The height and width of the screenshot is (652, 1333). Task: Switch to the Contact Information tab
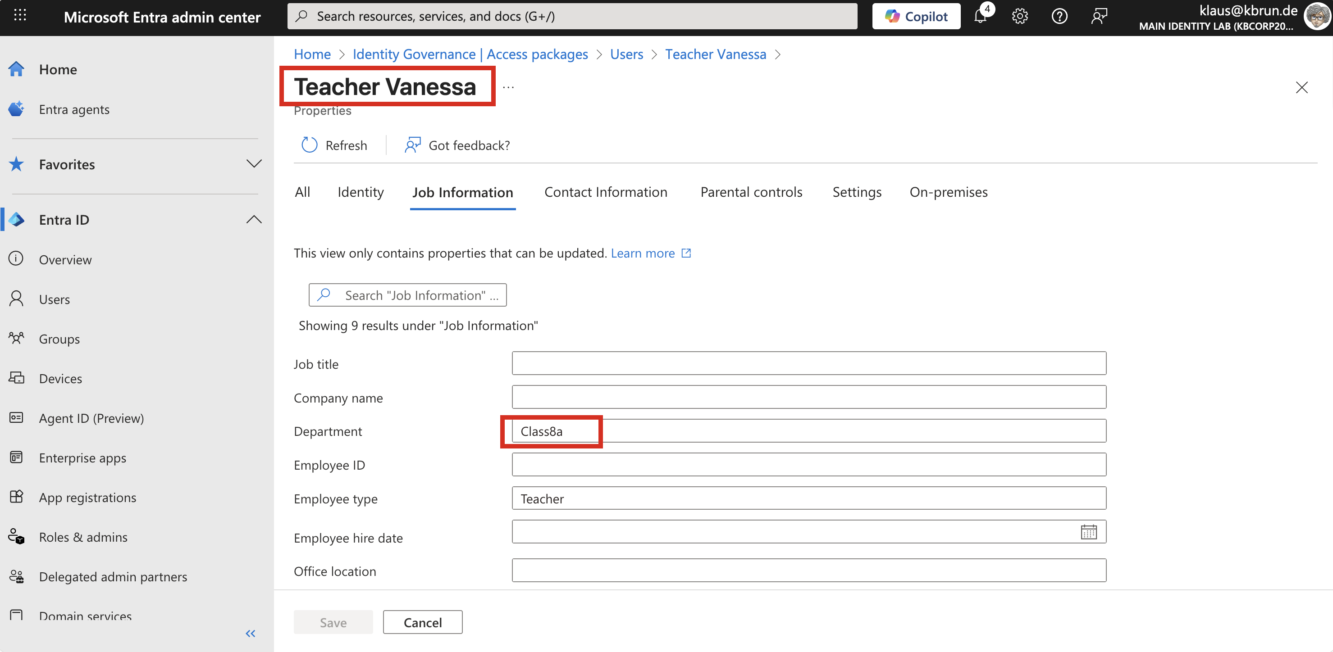(606, 192)
